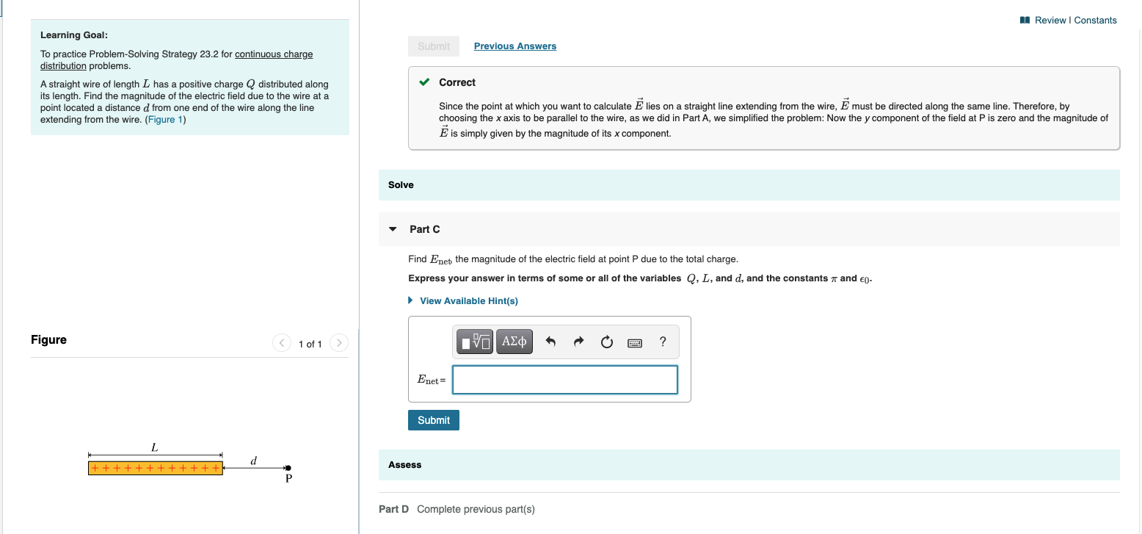Click the previous figure navigation arrow
Image resolution: width=1142 pixels, height=534 pixels.
(282, 342)
